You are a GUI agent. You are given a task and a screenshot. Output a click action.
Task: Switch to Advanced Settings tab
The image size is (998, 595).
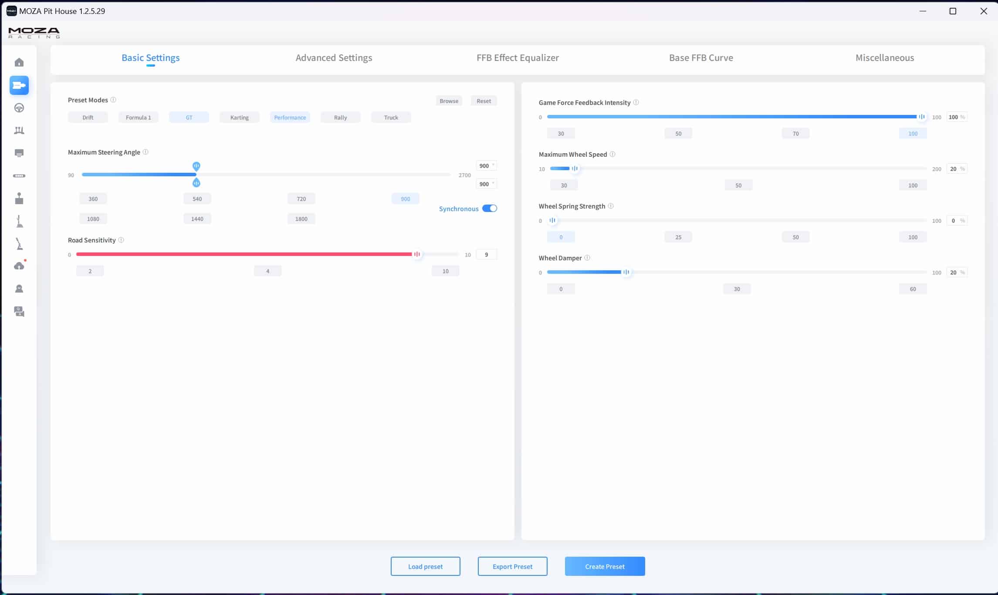[334, 58]
